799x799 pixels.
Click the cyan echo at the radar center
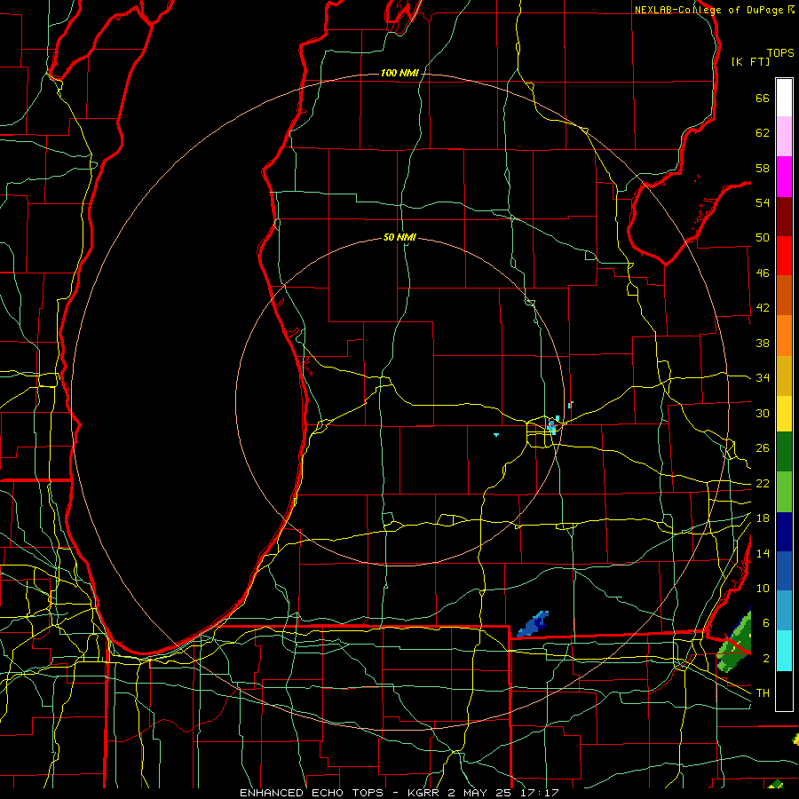pos(552,427)
